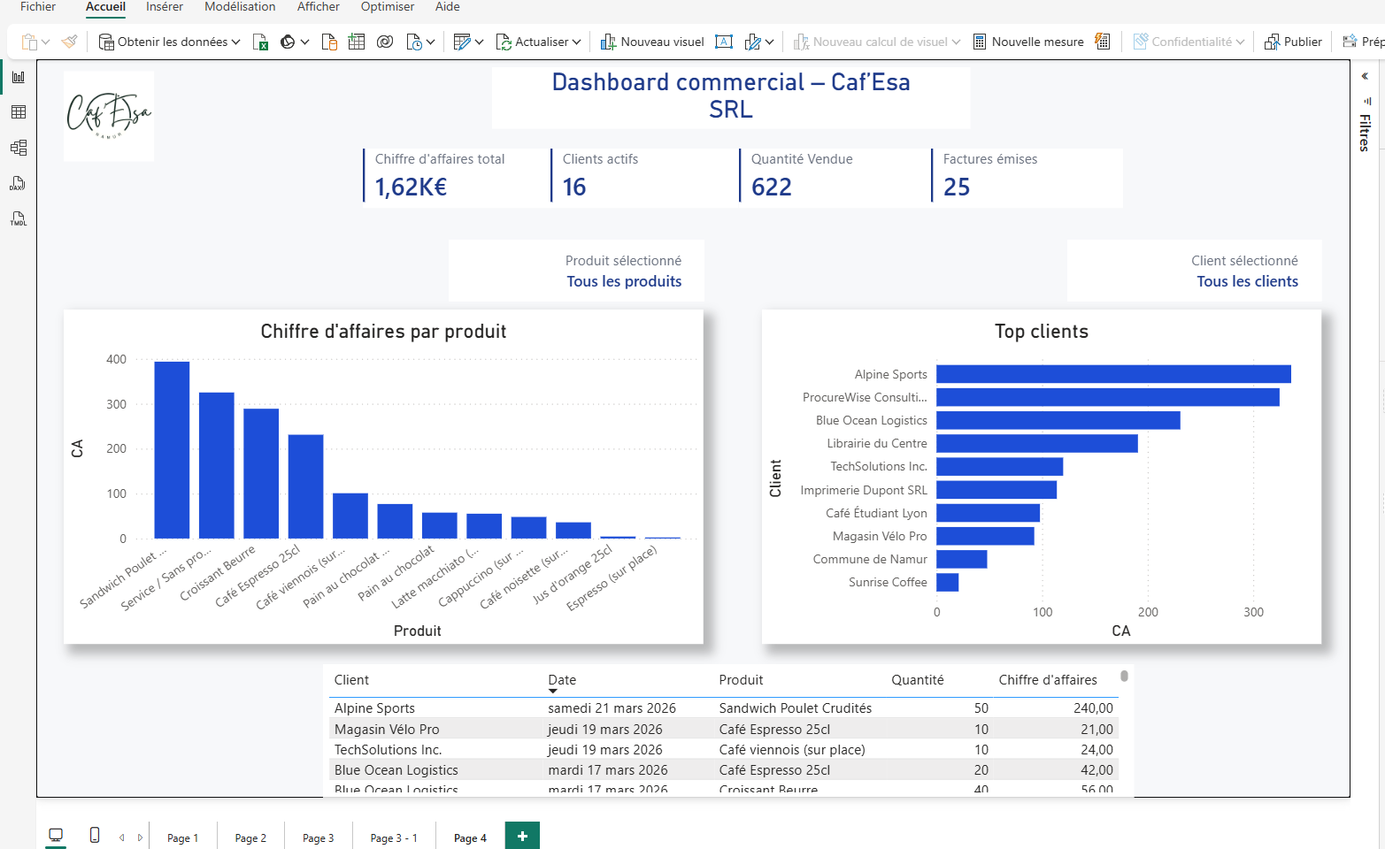Open the Modélisation ribbon tab
This screenshot has height=849, width=1385.
tap(240, 7)
